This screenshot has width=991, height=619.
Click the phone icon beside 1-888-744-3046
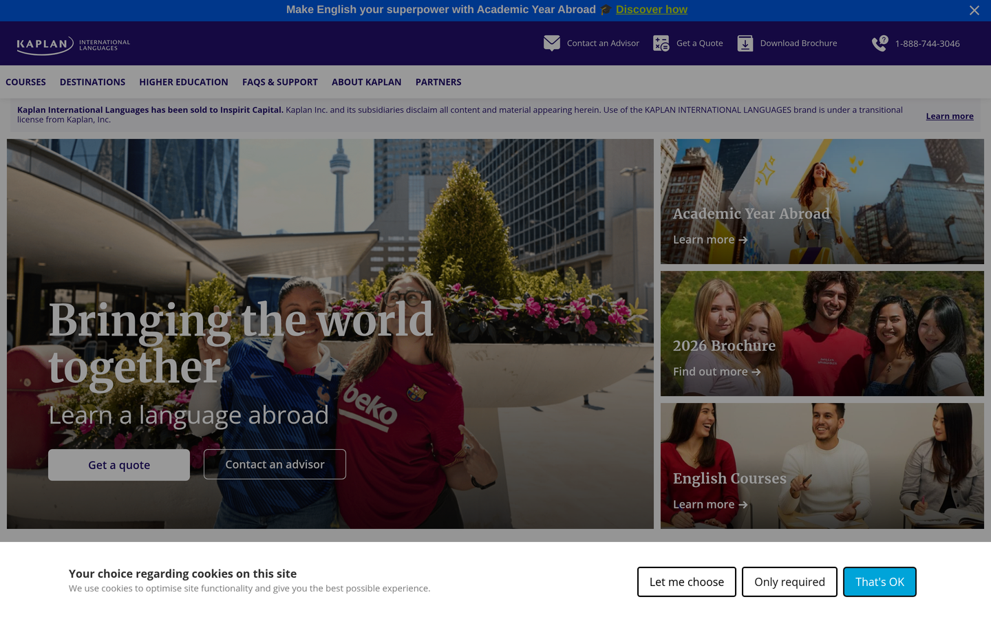click(x=880, y=43)
